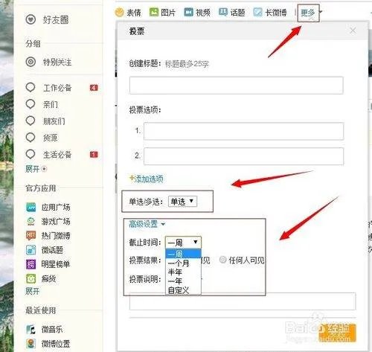Close the 投票 dialog
The height and width of the screenshot is (352, 372).
pyautogui.click(x=353, y=31)
